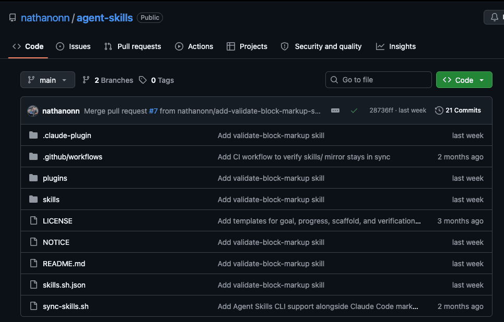Switch to the Actions tab
The image size is (504, 322).
tap(194, 46)
